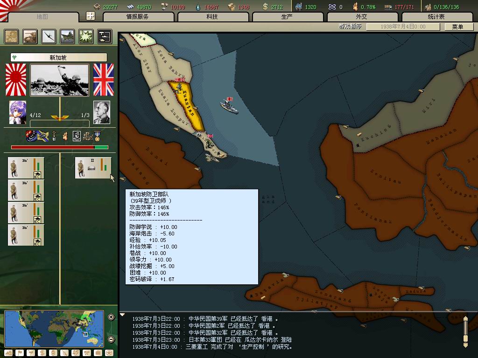This screenshot has width=478, height=358.
Task: Click the shovel entrenchment modifier icon
Action: [x=54, y=136]
